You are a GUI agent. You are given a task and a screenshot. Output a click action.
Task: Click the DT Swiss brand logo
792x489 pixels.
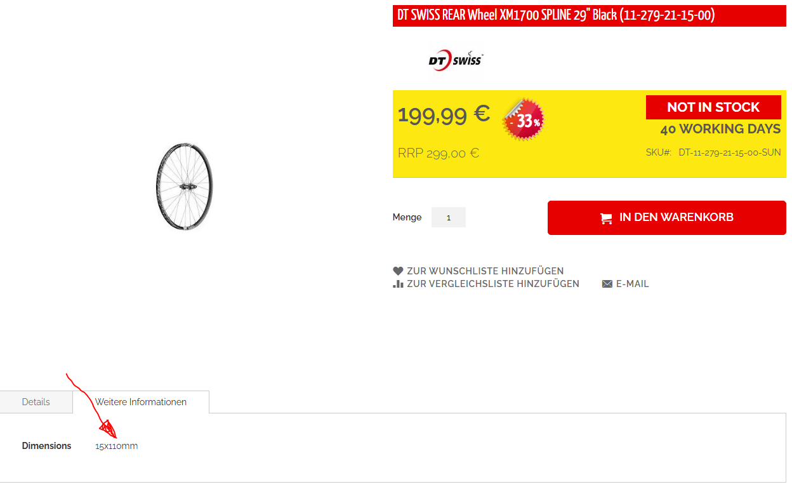pos(456,60)
